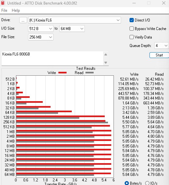The height and width of the screenshot is (185, 169).
Task: Open the Queue Depth dropdown
Action: 161,46
